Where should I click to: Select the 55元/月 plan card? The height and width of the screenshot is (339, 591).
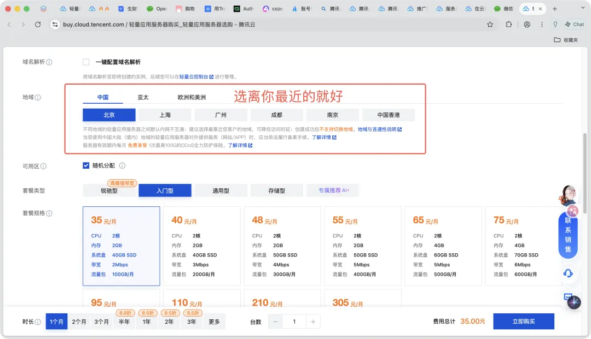[363, 246]
